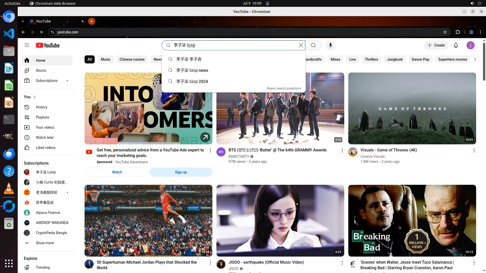This screenshot has width=486, height=273.
Task: Open Watch later in sidebar
Action: pos(45,138)
